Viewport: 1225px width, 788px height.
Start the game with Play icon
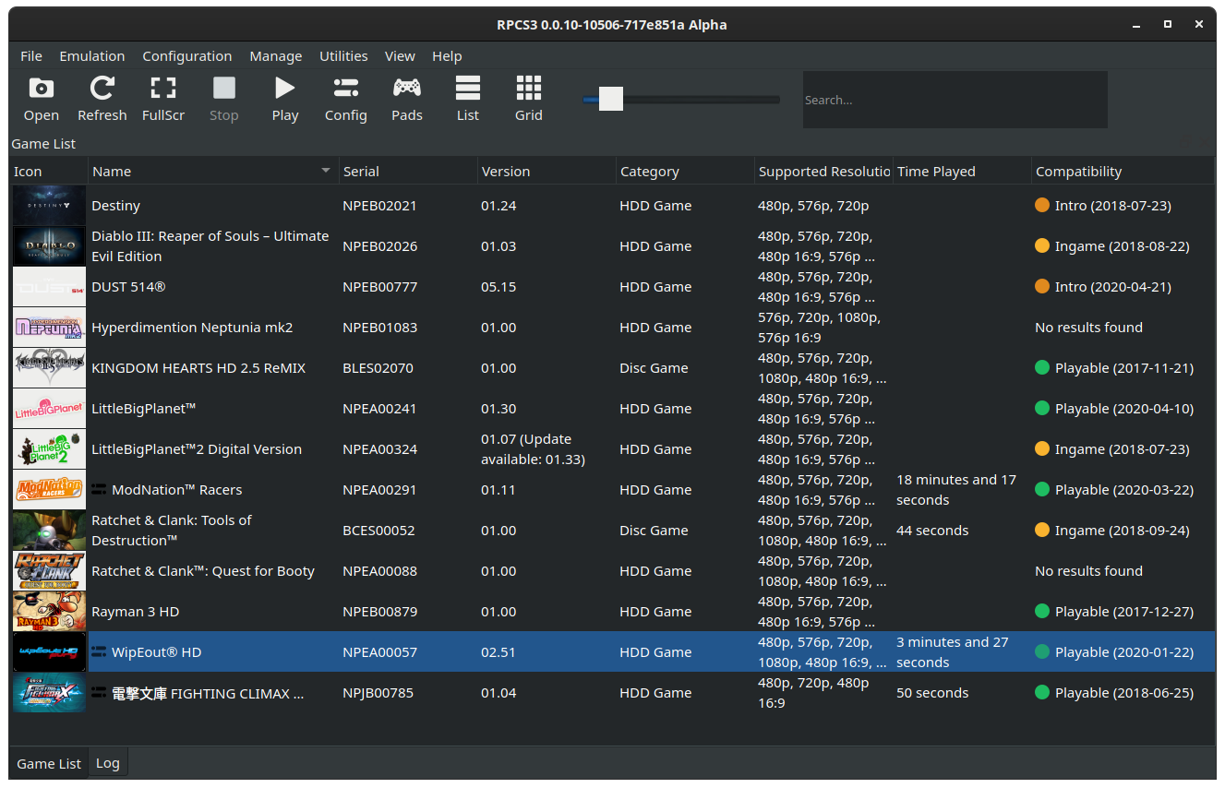[284, 100]
